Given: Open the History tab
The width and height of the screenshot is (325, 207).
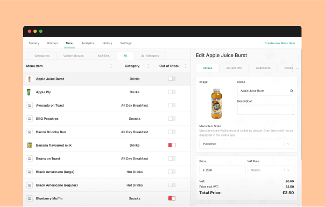Looking at the screenshot, I should [x=108, y=43].
